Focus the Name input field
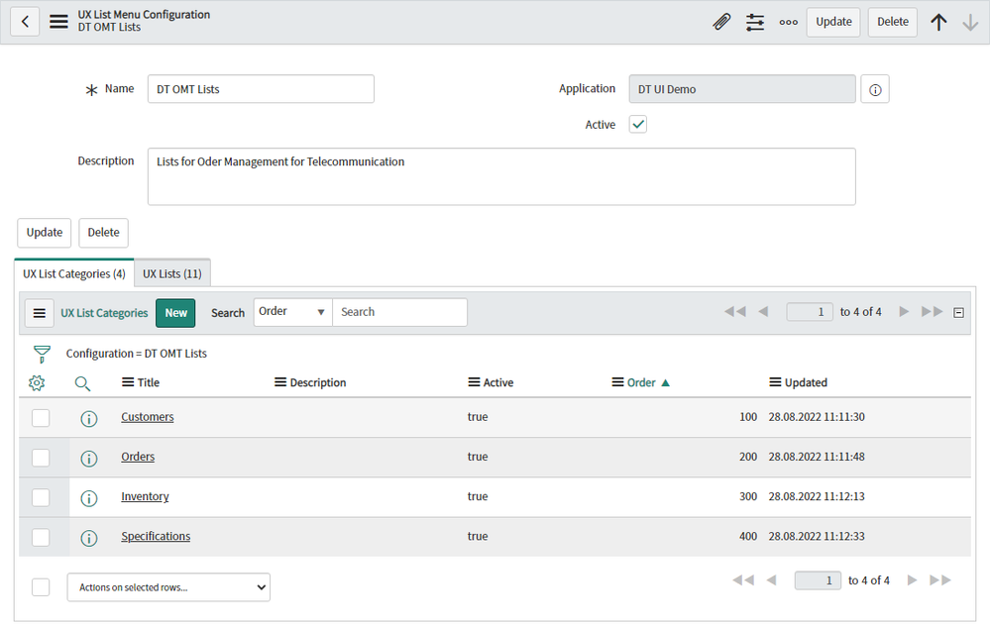The width and height of the screenshot is (990, 629). [x=261, y=89]
